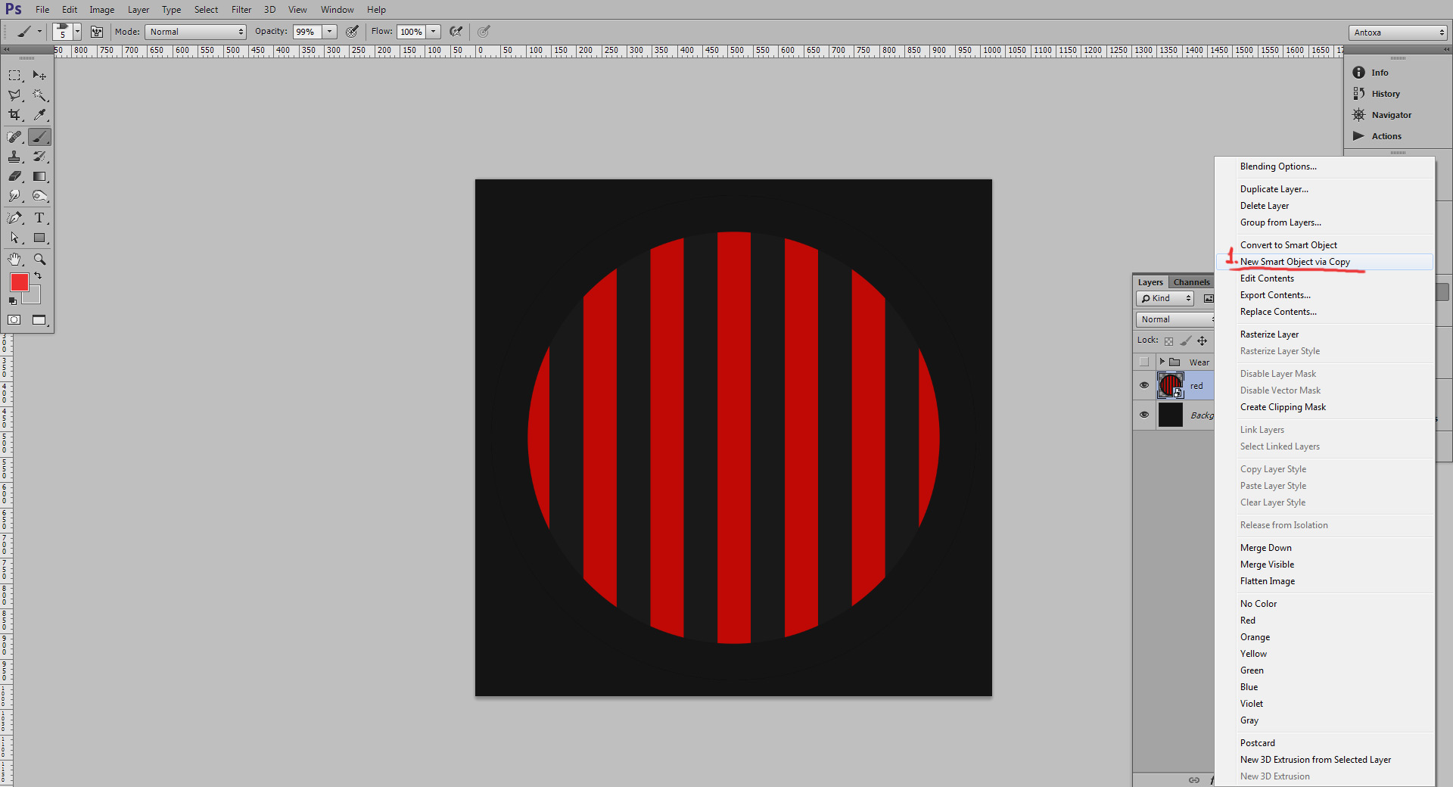Screen dimensions: 1453x787
Task: Open the layer blend mode dropdown
Action: pos(1175,319)
